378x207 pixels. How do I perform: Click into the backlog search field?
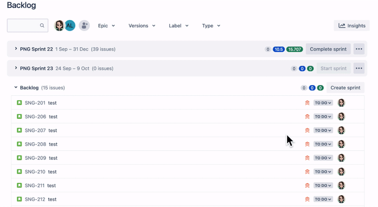[28, 26]
